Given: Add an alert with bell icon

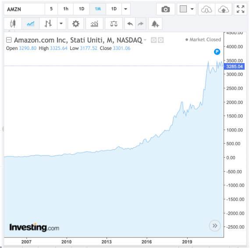Looking at the screenshot, I should pyautogui.click(x=155, y=24).
